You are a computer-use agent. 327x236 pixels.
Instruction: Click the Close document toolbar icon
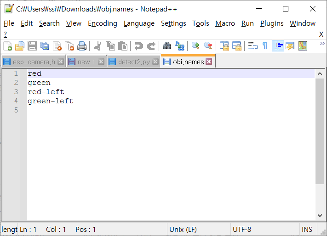pos(57,46)
